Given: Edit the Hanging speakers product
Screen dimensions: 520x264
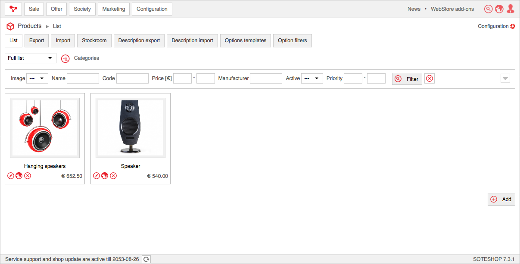Looking at the screenshot, I should pos(11,176).
